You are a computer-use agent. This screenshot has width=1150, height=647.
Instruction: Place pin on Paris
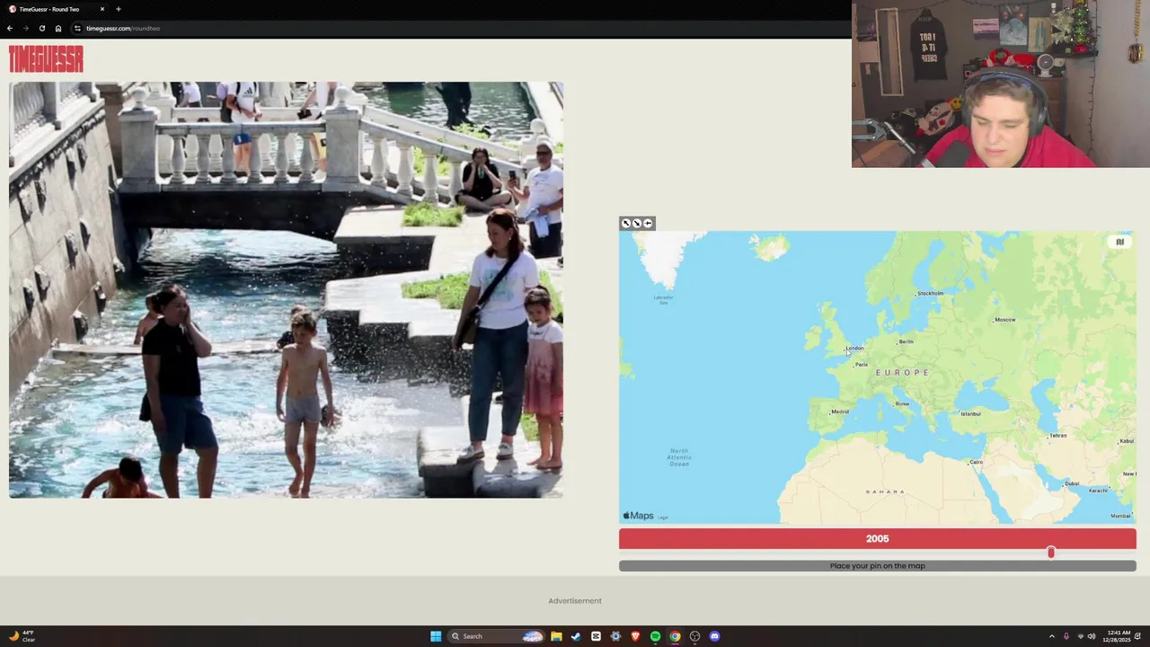[861, 365]
